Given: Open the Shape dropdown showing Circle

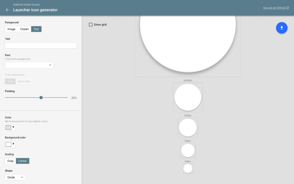Looking at the screenshot, I should (x=15, y=177).
